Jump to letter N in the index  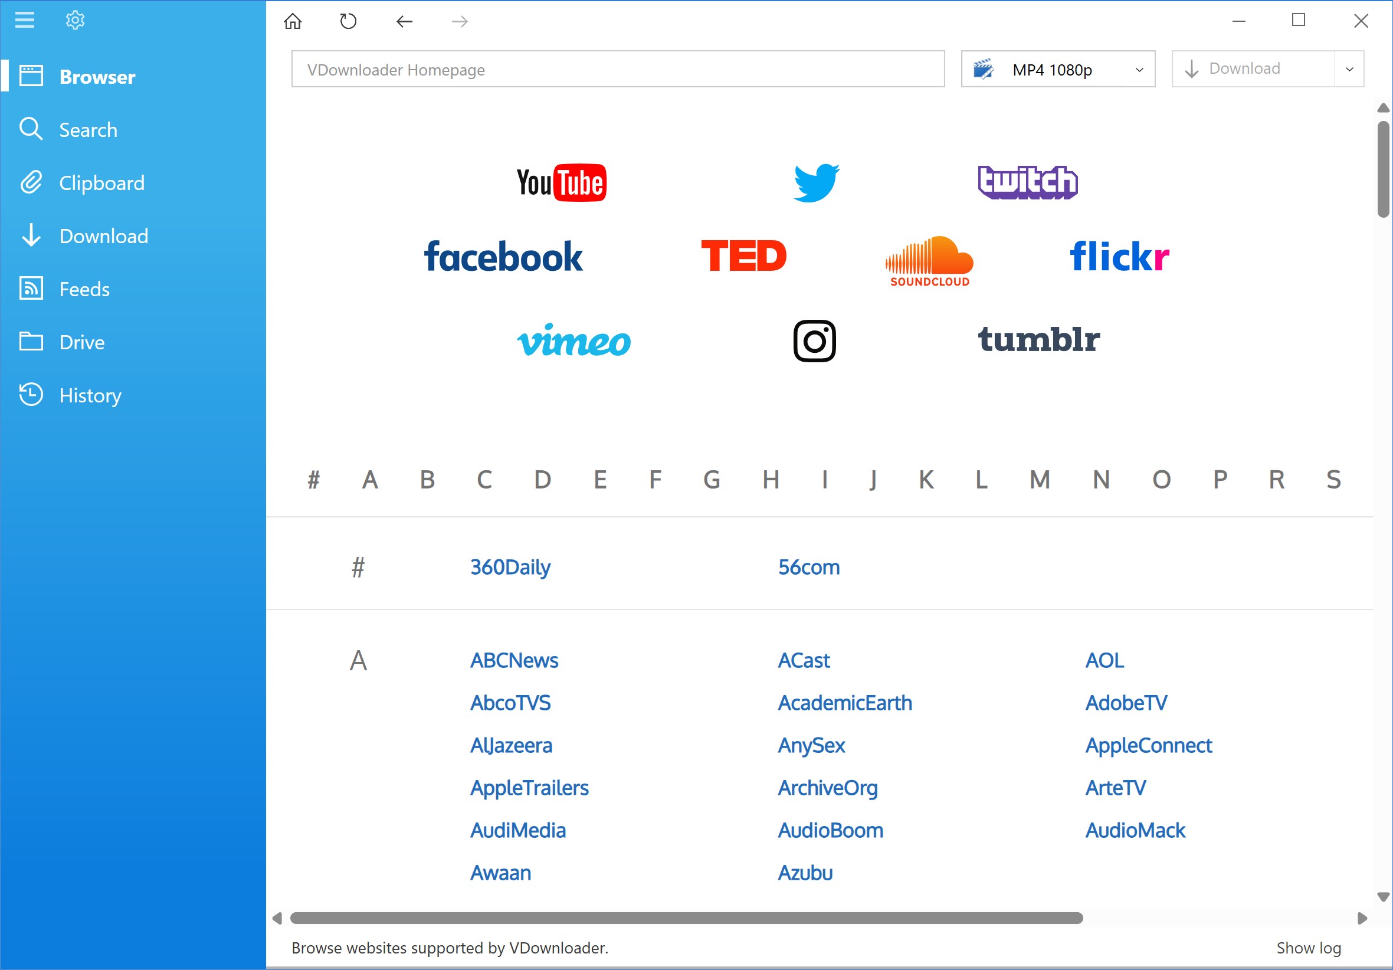point(1101,479)
